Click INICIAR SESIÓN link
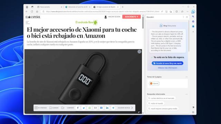221x124 pixels. tap(114, 17)
